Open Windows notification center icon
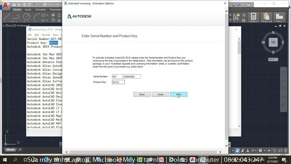The width and height of the screenshot is (291, 164). [284, 160]
